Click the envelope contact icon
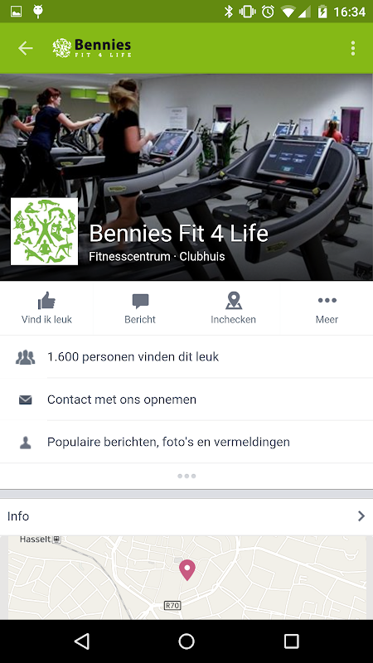373x663 pixels. click(x=26, y=399)
